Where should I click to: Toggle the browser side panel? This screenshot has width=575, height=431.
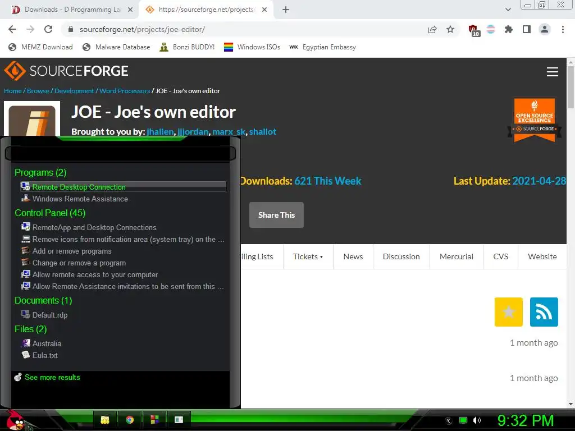pyautogui.click(x=527, y=29)
